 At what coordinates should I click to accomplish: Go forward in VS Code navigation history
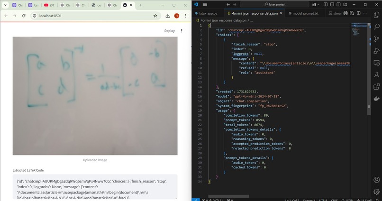coord(235,4)
